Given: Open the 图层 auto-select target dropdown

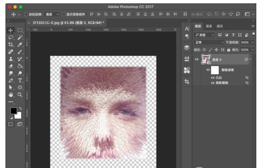Looking at the screenshot, I should coord(54,14).
